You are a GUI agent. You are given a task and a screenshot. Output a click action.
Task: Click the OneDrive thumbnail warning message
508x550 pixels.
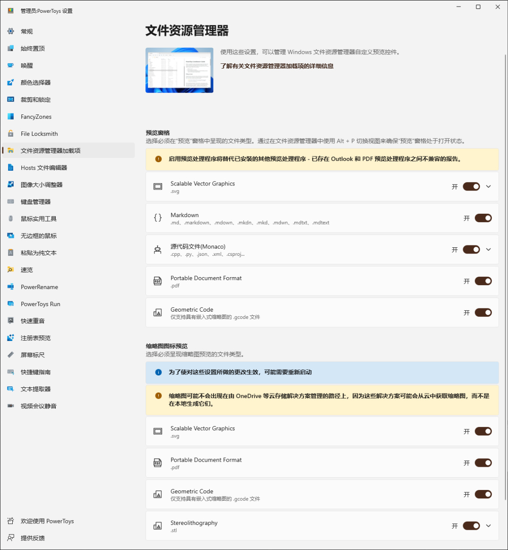[322, 400]
